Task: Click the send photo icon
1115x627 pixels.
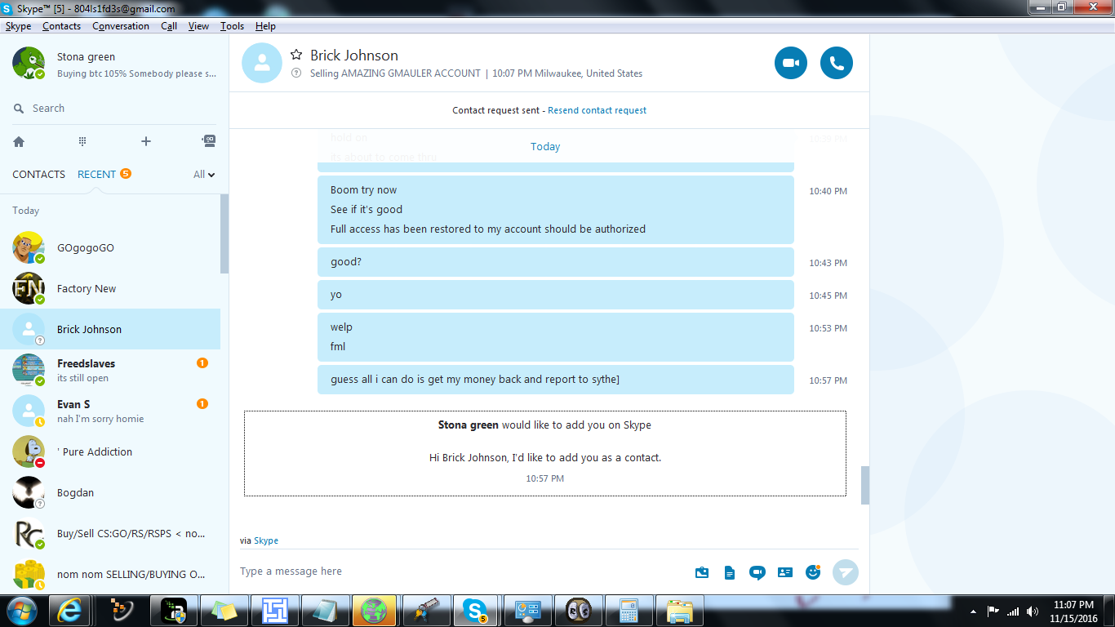Action: pyautogui.click(x=701, y=572)
